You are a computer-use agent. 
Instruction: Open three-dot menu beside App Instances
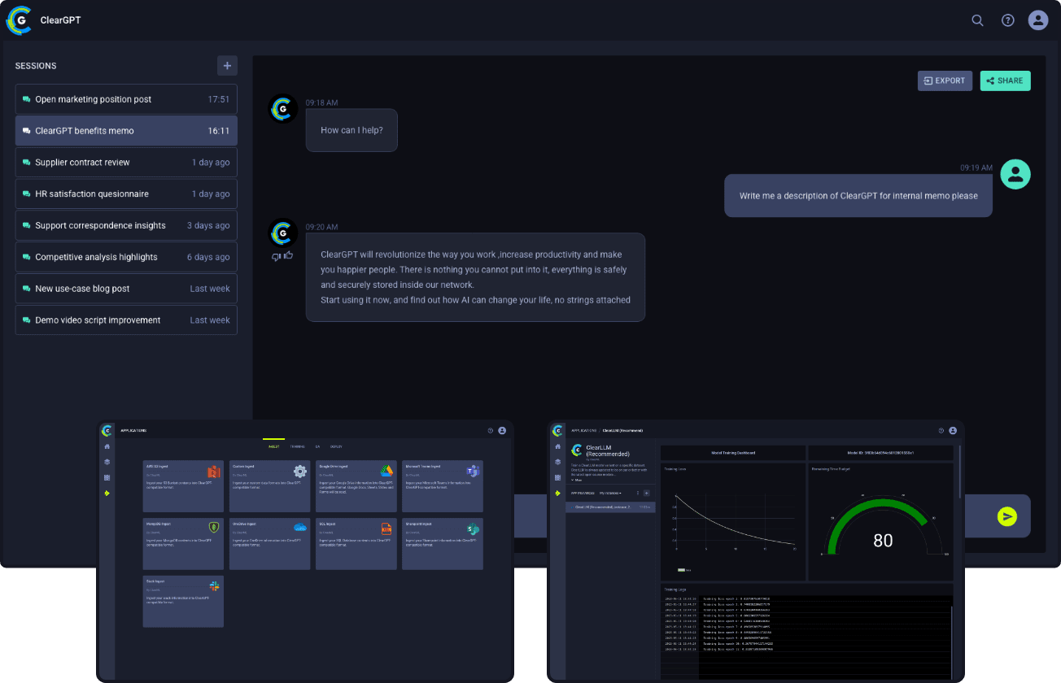[637, 493]
